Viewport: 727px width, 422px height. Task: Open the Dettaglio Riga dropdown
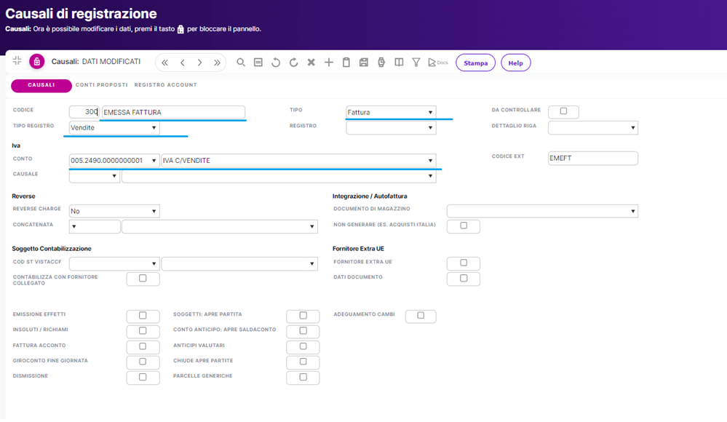coord(593,127)
